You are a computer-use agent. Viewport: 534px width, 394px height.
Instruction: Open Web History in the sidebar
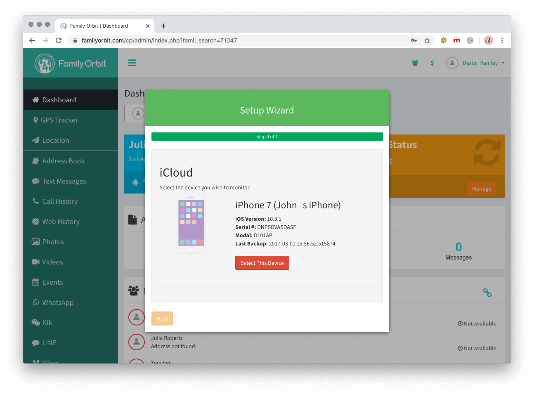tap(71, 222)
